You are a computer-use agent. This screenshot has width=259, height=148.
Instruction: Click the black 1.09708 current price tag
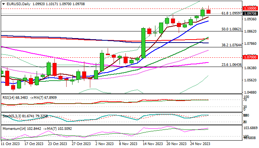(x=249, y=13)
